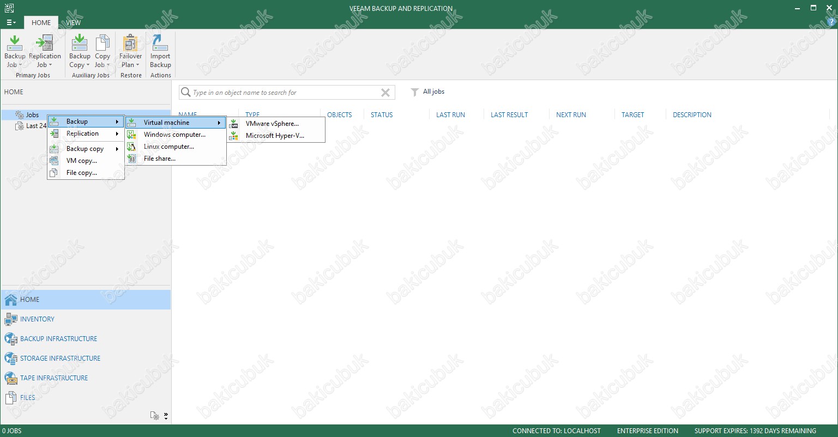838x437 pixels.
Task: Click the Windows computer menu icon
Action: tap(132, 135)
